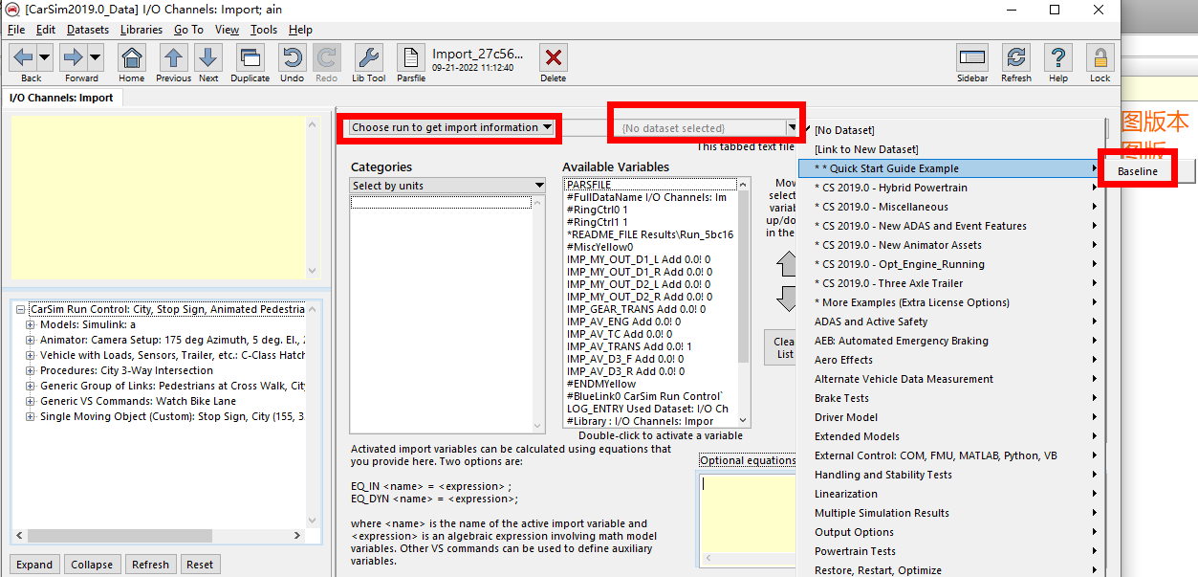Open the Back history dropdown arrow
Screen dimensions: 1198x577
click(44, 57)
